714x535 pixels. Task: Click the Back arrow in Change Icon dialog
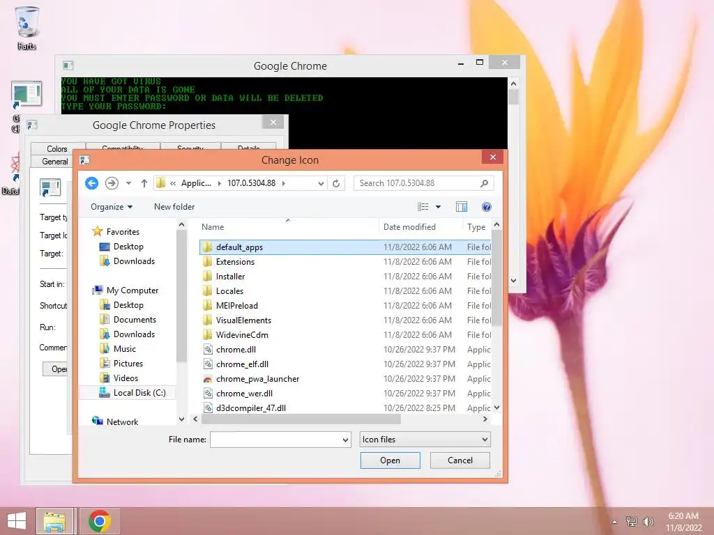(x=91, y=183)
